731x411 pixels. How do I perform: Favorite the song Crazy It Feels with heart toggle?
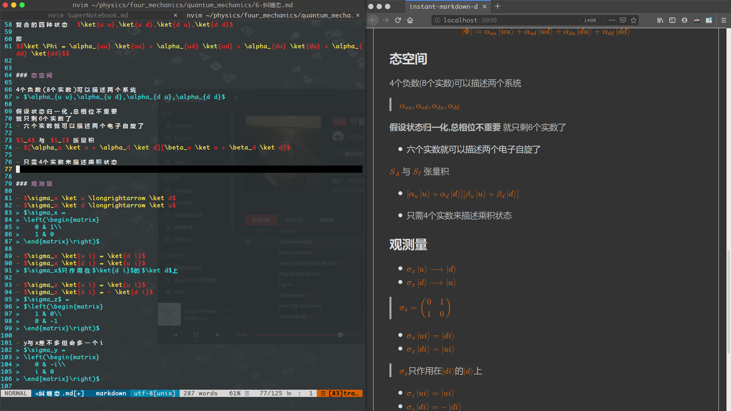(226, 310)
